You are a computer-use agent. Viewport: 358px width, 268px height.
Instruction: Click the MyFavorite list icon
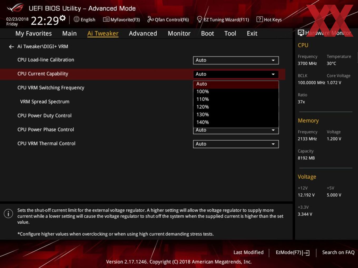pos(106,19)
